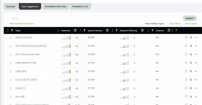Expand Advanced Search Options
The image size is (202, 105).
21,24
